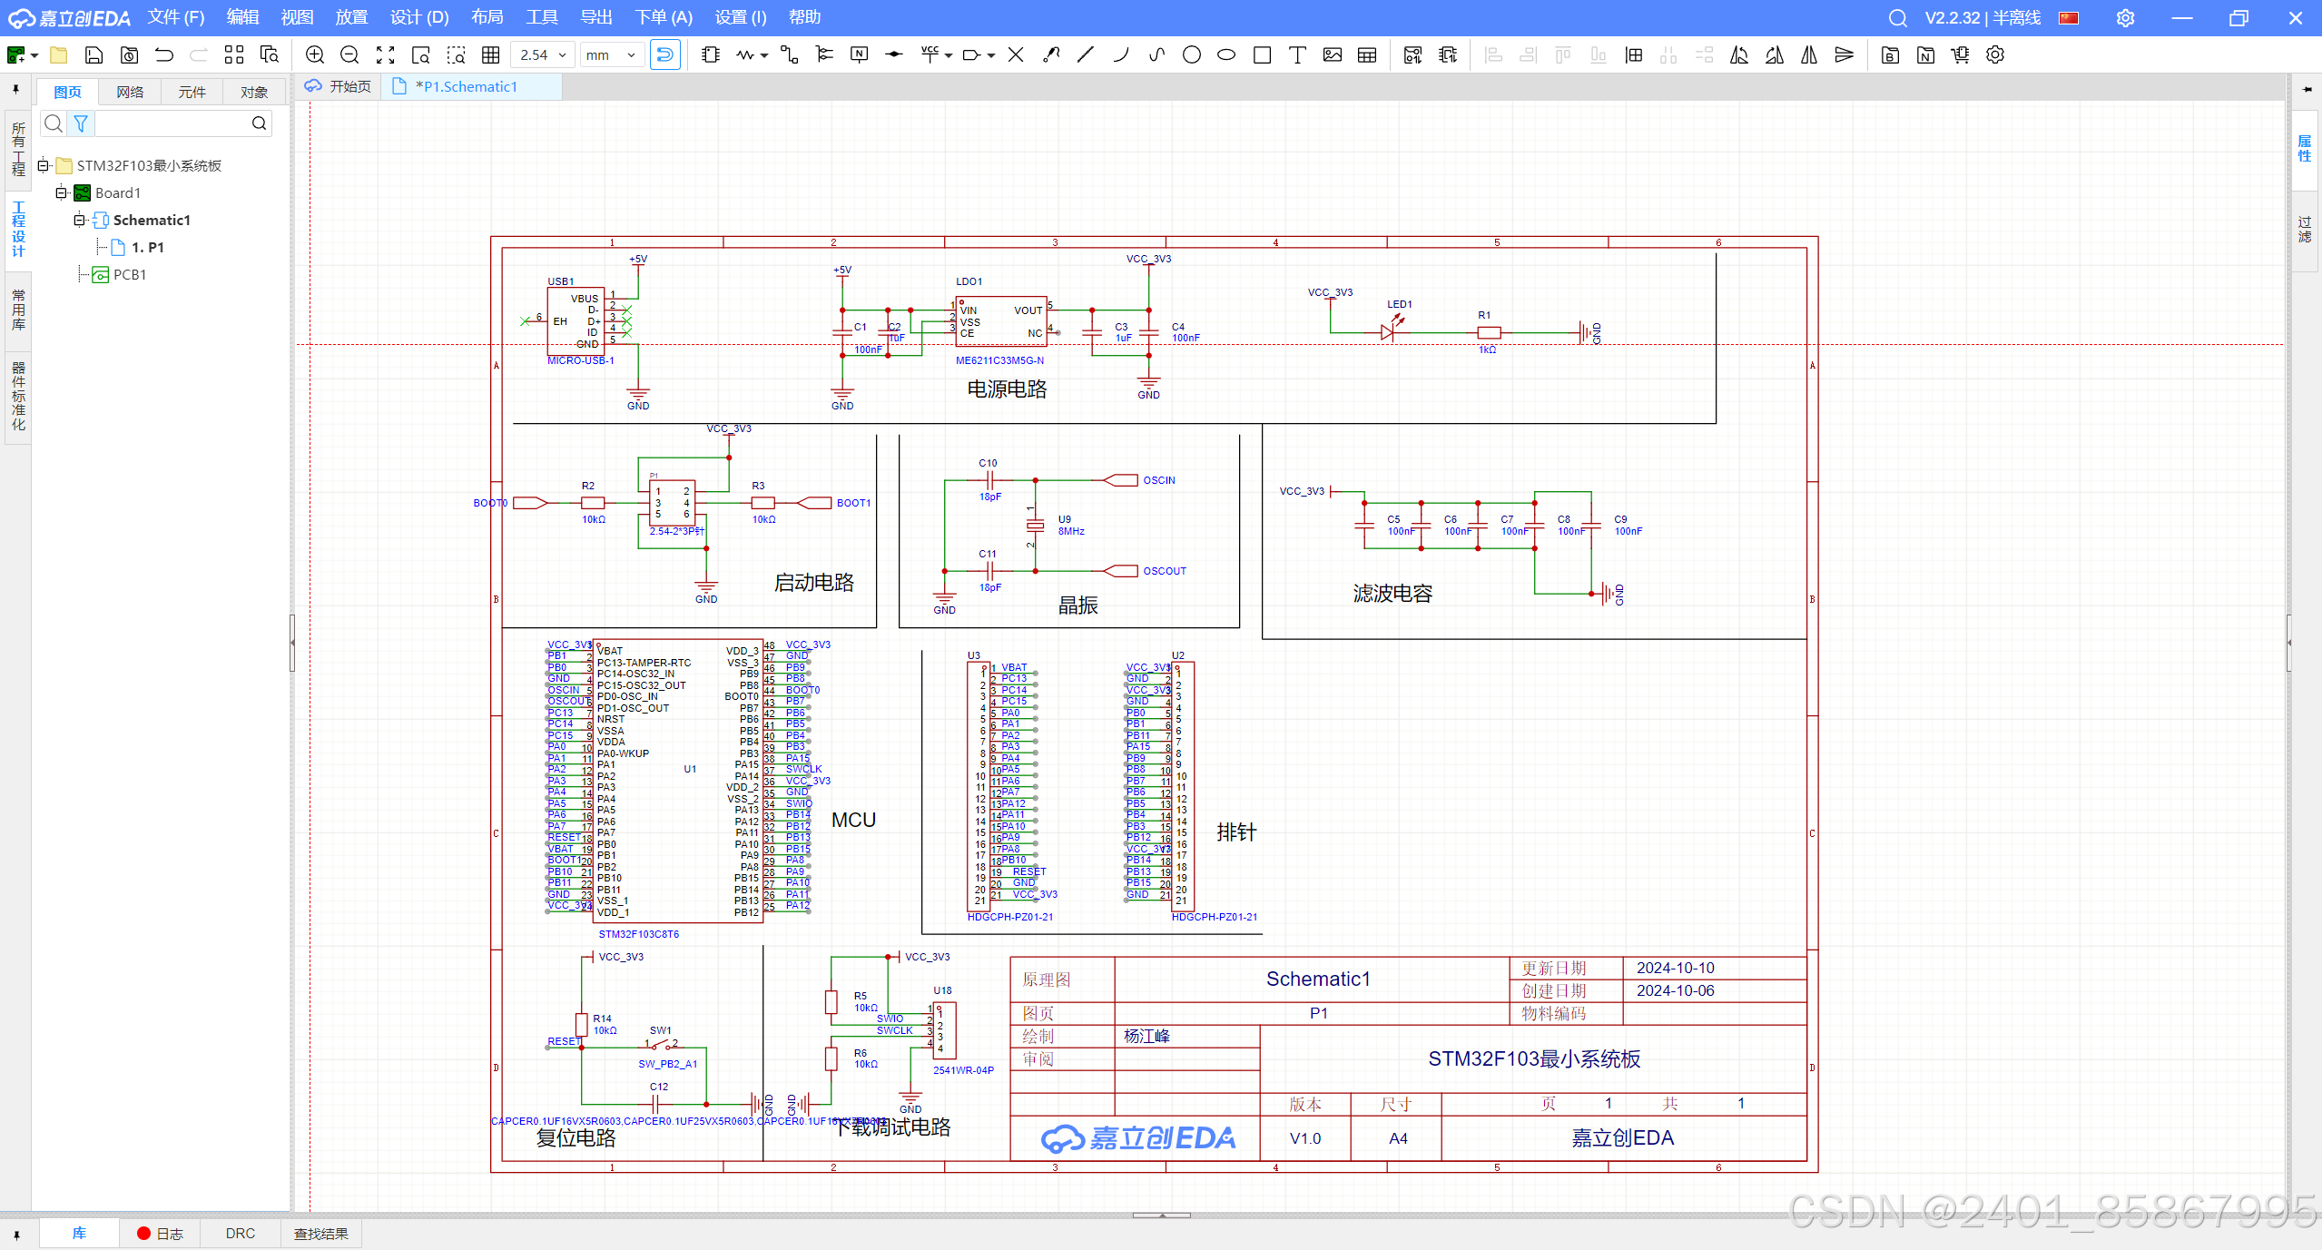Click the no-connect X marker tool
Viewport: 2322px width, 1250px height.
click(x=1016, y=55)
